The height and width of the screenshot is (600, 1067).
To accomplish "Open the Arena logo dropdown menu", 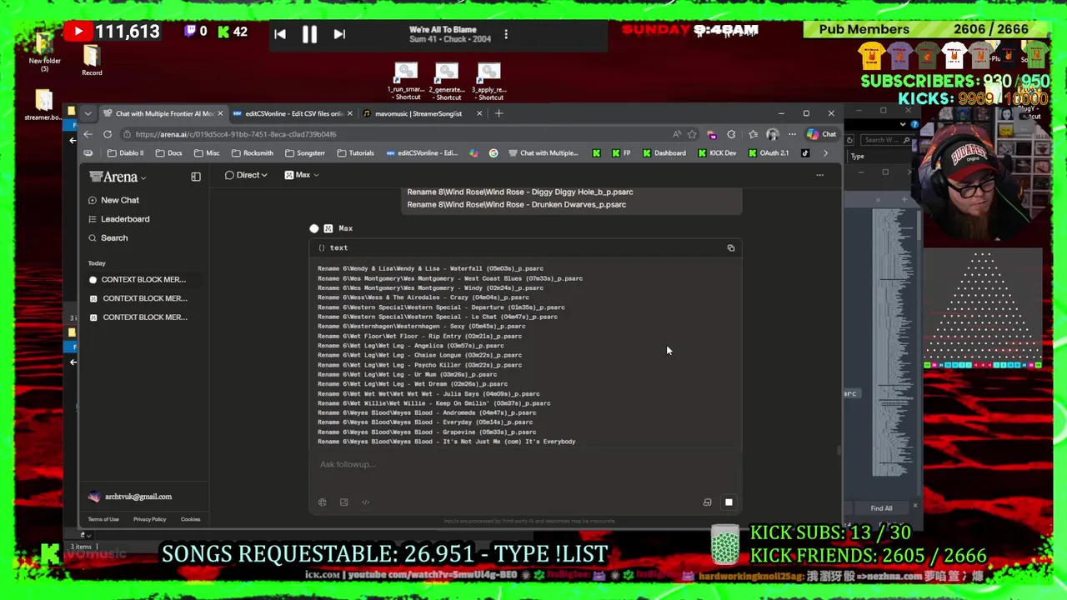I will (x=118, y=177).
